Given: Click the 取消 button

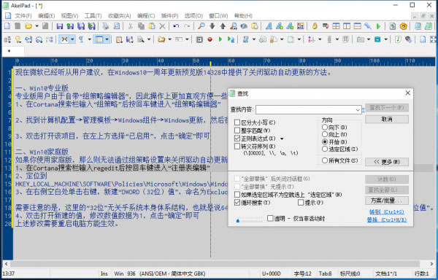Looking at the screenshot, I should pos(387,120).
